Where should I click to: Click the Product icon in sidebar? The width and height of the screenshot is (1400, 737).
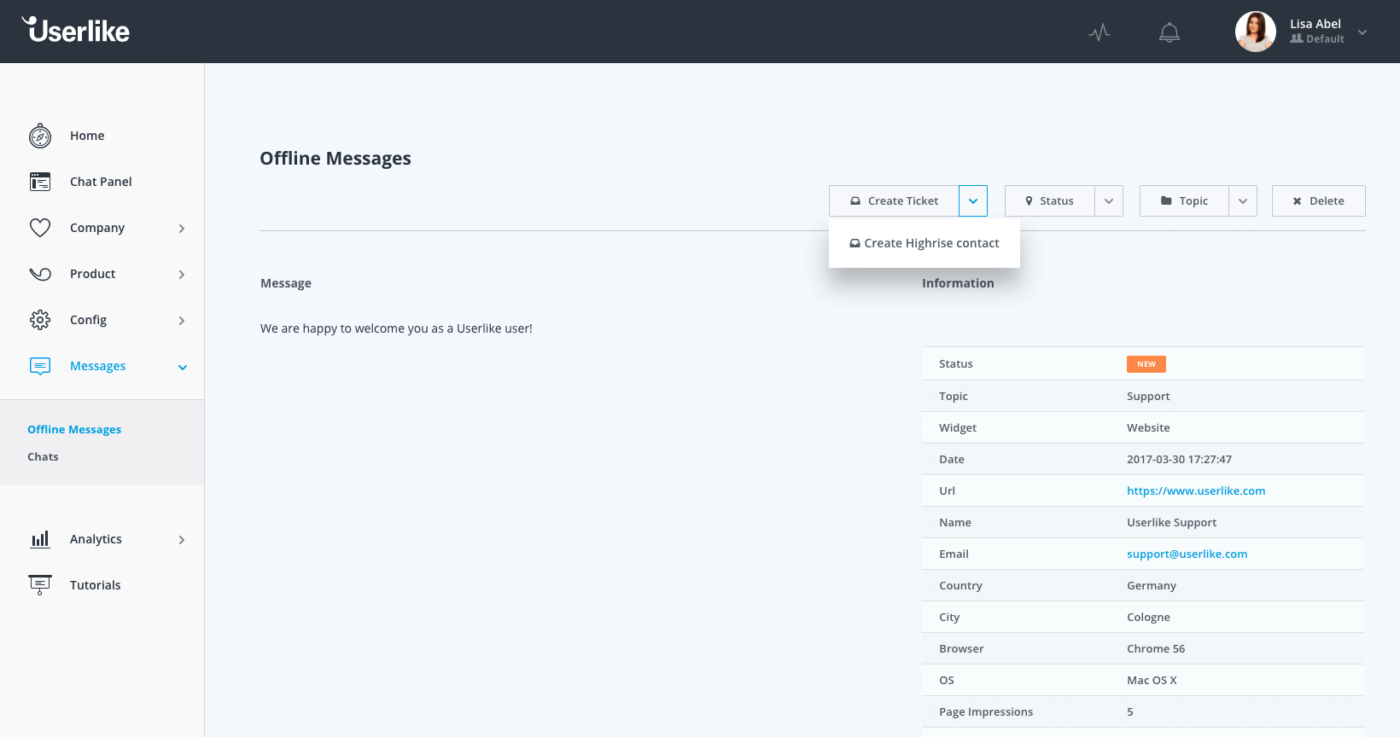40,274
